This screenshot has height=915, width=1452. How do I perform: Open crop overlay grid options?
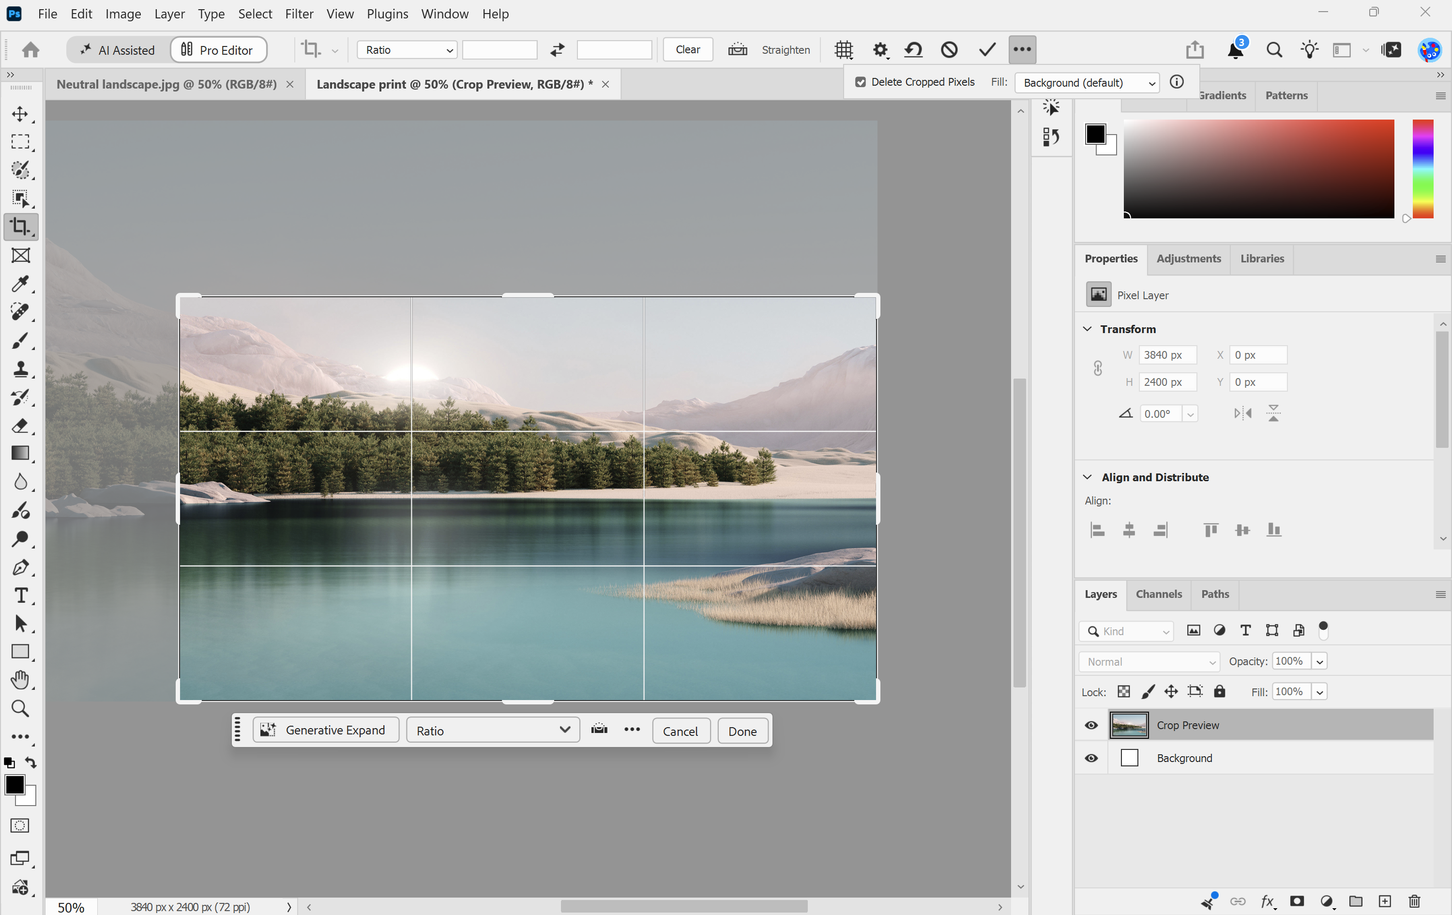click(844, 49)
